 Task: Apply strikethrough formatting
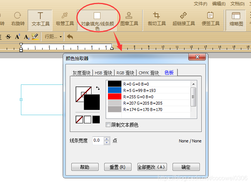click(8, 37)
